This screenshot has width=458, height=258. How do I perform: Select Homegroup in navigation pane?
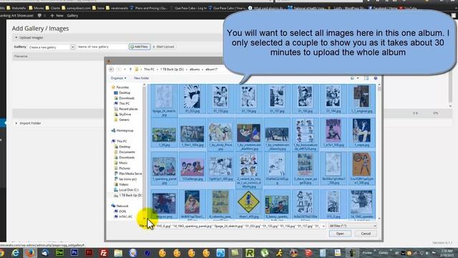(x=125, y=130)
